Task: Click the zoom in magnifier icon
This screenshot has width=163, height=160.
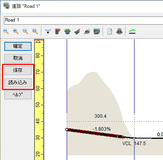Action: 16,31
